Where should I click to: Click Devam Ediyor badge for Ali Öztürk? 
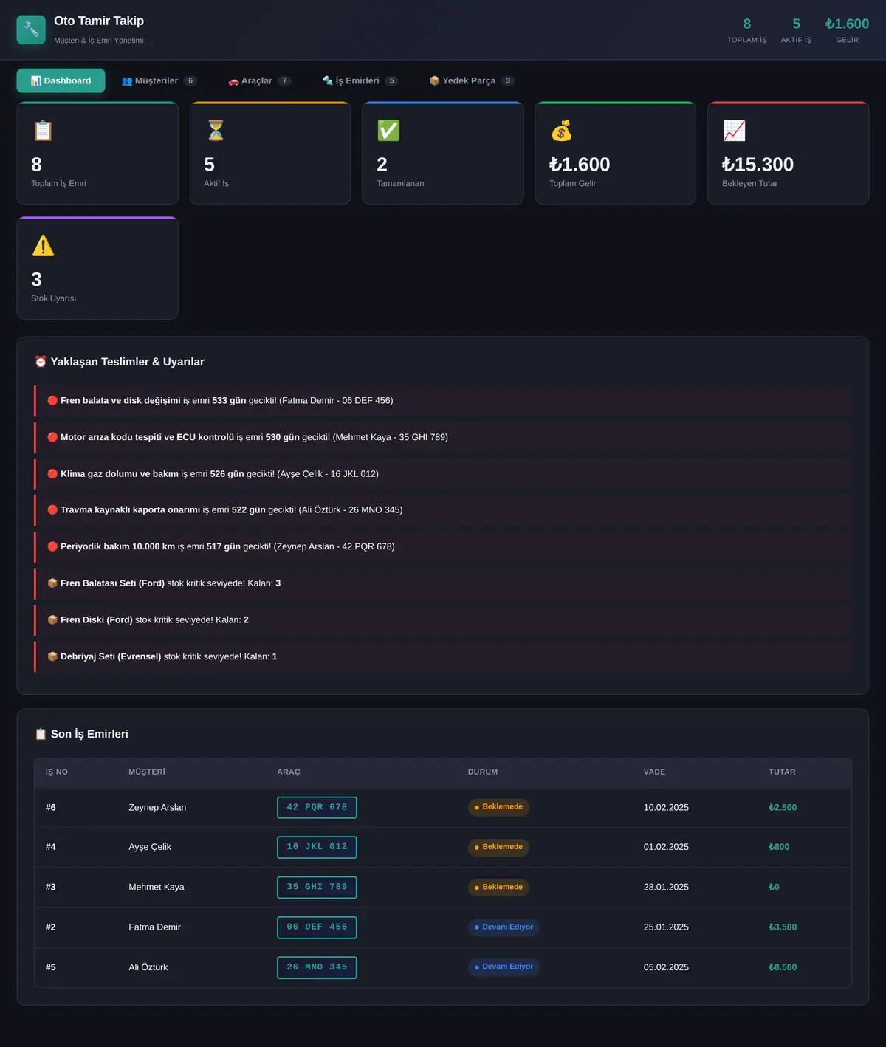(x=504, y=967)
